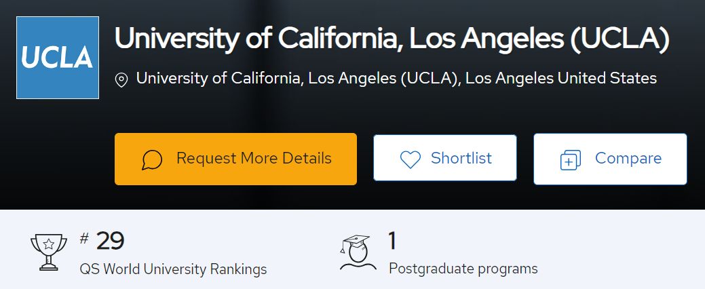This screenshot has height=289, width=705.
Task: Select the rank number 29
Action: (110, 242)
